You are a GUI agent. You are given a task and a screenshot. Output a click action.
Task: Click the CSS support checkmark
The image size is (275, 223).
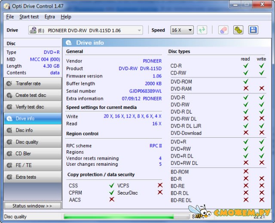coord(112,186)
